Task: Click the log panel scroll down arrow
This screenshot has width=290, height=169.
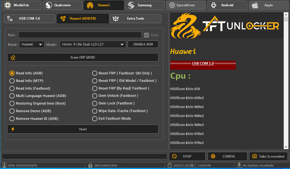Action: point(286,147)
